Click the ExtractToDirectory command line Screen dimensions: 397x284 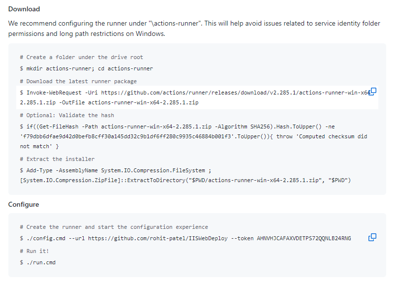[185, 180]
